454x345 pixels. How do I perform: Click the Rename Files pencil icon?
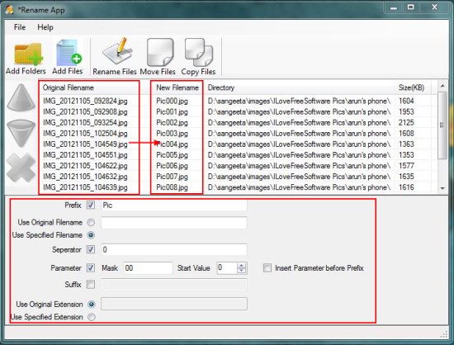pos(117,51)
